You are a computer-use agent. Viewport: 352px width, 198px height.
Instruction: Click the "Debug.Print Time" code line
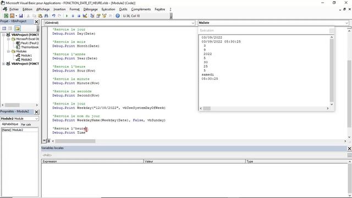click(69, 133)
